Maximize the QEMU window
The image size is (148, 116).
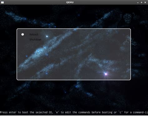(141, 3)
